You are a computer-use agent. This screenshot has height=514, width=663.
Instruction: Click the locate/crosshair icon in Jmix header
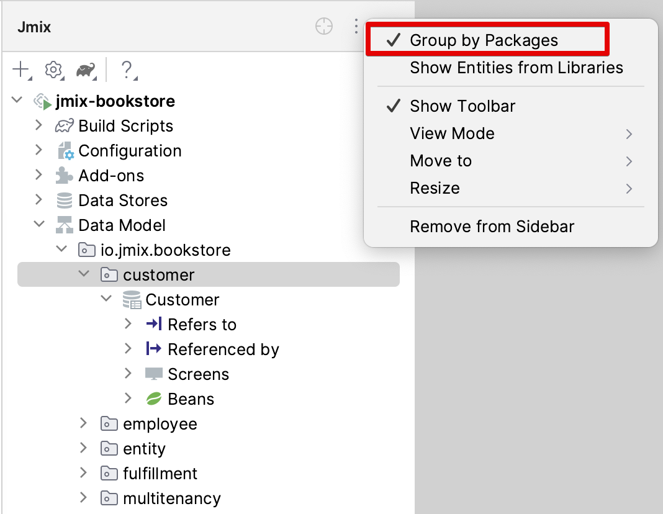point(324,26)
